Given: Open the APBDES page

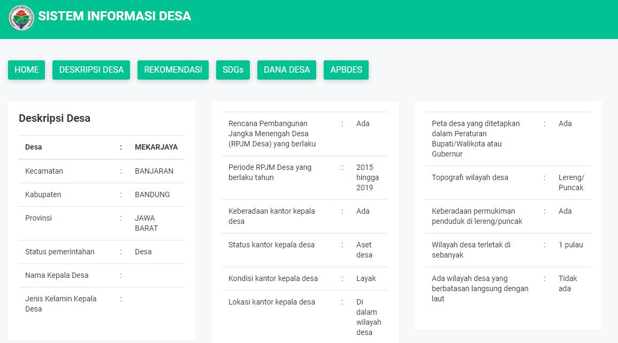Looking at the screenshot, I should click(346, 69).
